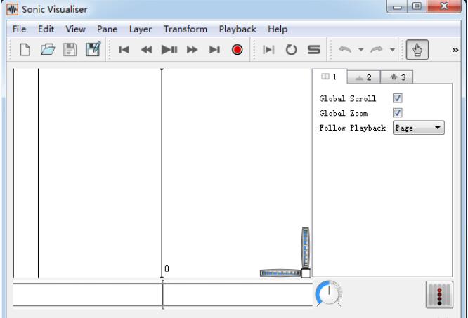Start recording with the red Record button
Image resolution: width=468 pixels, height=318 pixels.
click(238, 49)
